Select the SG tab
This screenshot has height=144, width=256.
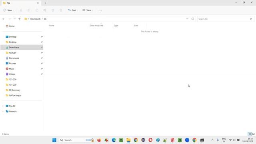[21, 3]
